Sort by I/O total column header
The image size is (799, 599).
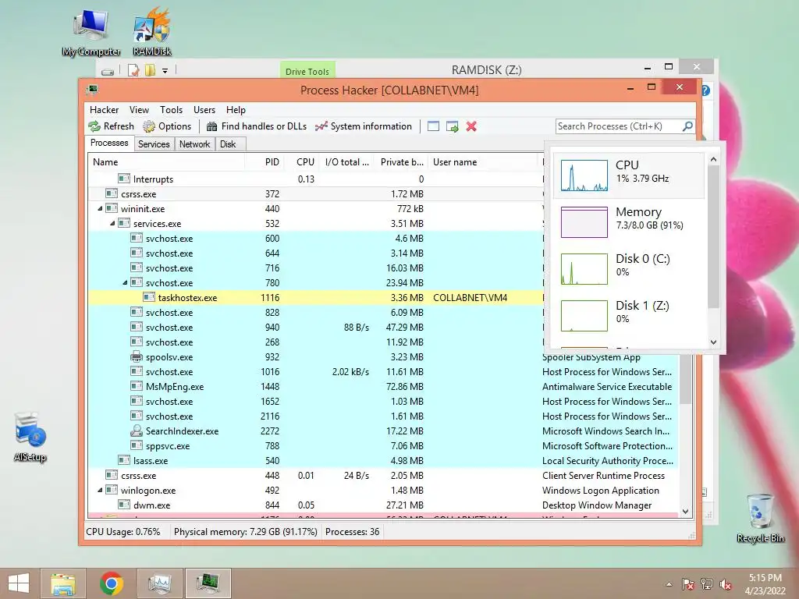pyautogui.click(x=346, y=162)
